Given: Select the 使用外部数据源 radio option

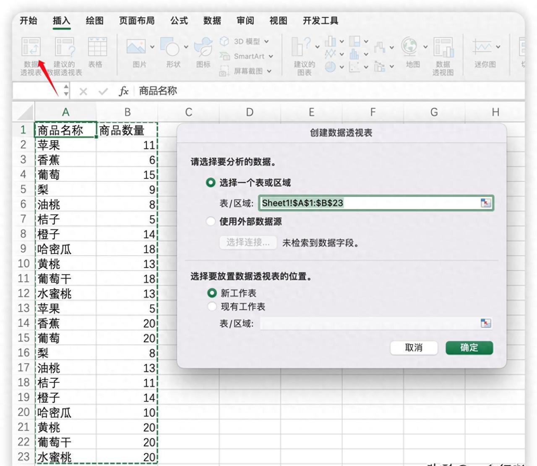Looking at the screenshot, I should [211, 221].
